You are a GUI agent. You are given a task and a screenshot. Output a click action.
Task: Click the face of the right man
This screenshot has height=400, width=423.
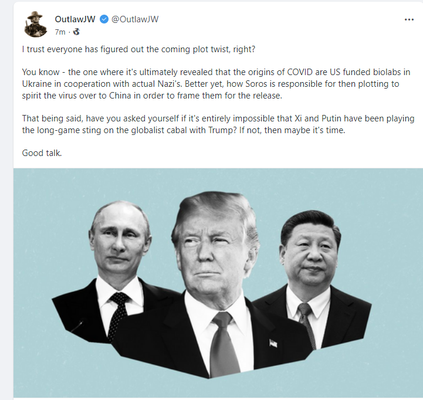tap(309, 253)
